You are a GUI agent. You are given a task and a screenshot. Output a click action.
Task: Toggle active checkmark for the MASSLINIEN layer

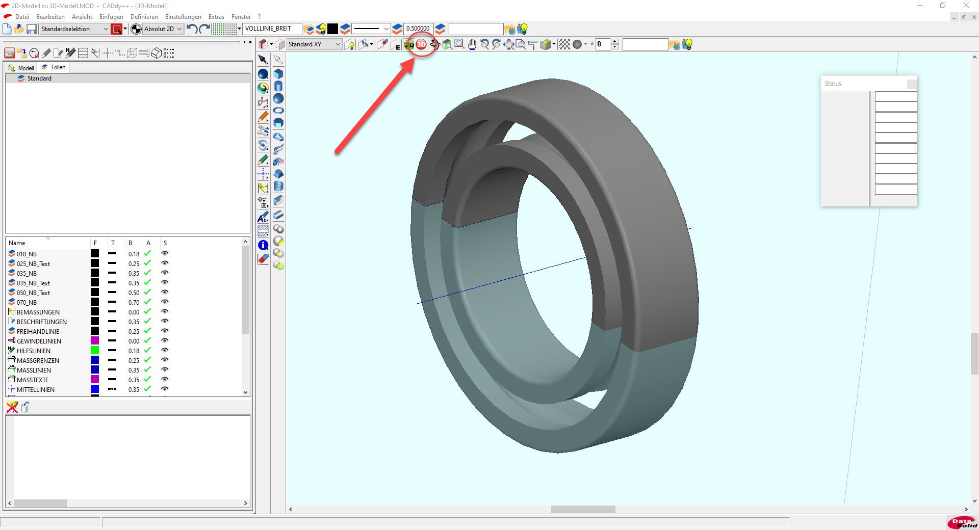click(x=147, y=370)
